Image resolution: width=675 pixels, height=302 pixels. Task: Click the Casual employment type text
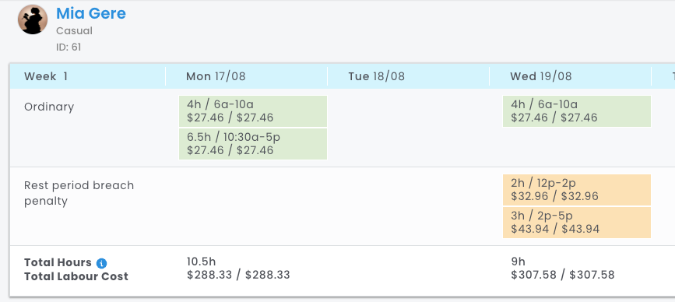74,31
